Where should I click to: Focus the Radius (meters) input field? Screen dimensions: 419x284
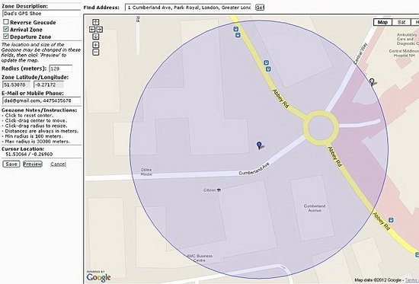61,69
